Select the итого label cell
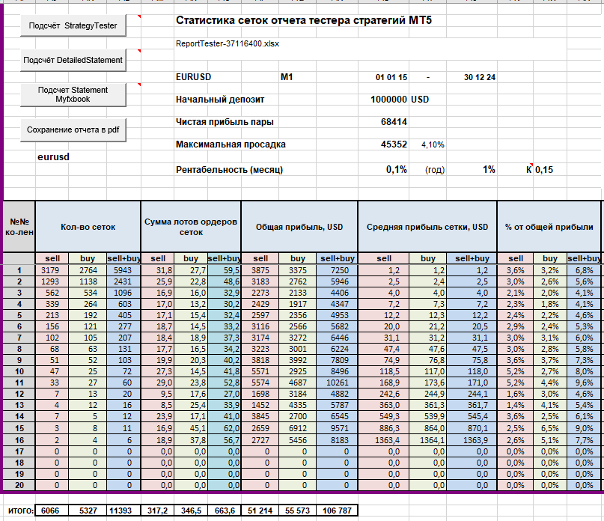Screen dimensions: 604x521 tap(21, 511)
